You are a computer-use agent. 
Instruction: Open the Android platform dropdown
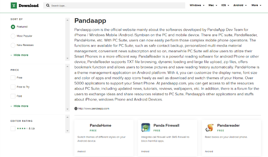click(x=240, y=5)
